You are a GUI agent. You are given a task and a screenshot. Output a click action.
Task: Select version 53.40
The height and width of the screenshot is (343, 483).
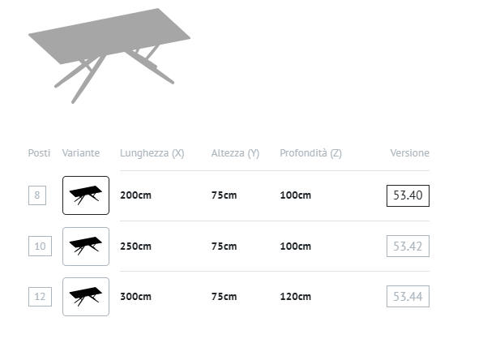pos(408,195)
